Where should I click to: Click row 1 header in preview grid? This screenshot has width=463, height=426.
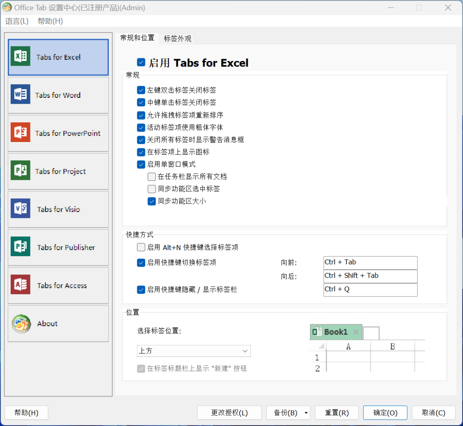[x=317, y=357]
